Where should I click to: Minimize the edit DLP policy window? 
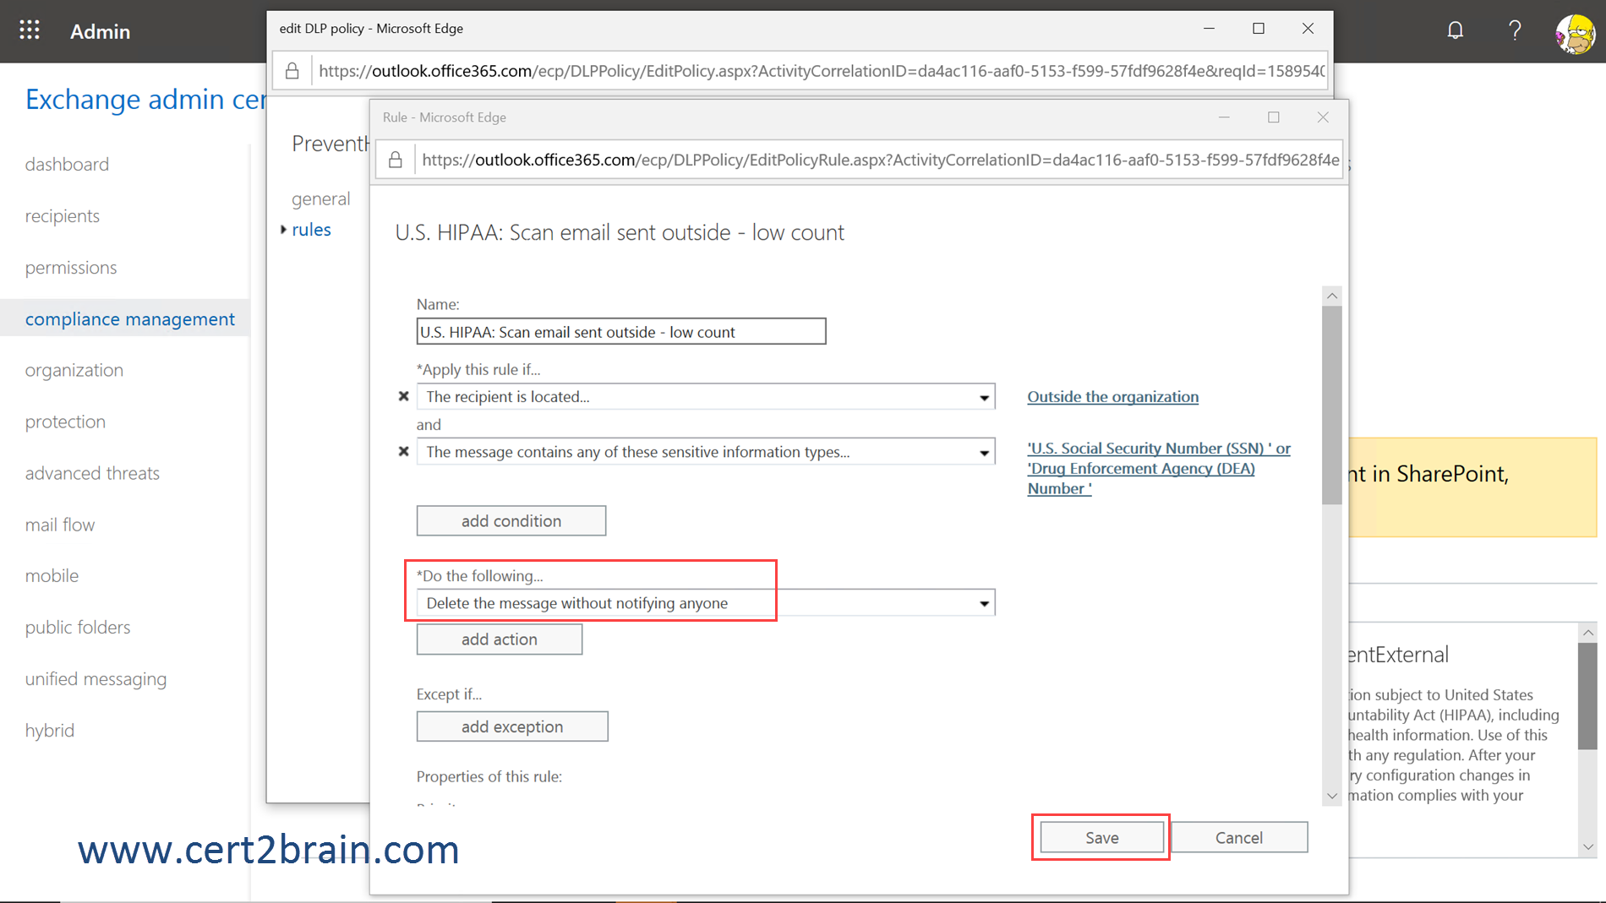coord(1209,29)
